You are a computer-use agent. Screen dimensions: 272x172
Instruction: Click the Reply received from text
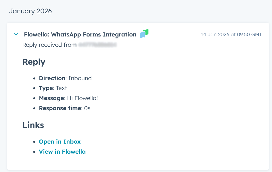pos(49,45)
